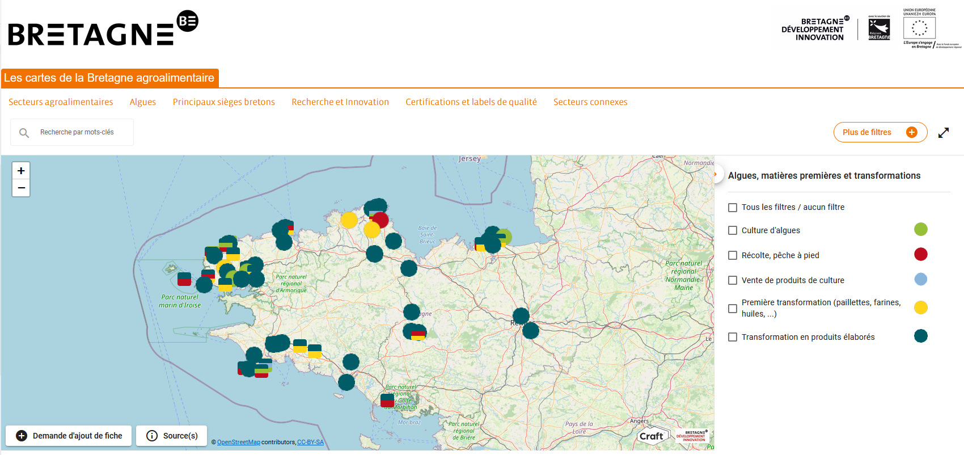Click the Bretagne BE logo
The width and height of the screenshot is (964, 455).
[103, 28]
